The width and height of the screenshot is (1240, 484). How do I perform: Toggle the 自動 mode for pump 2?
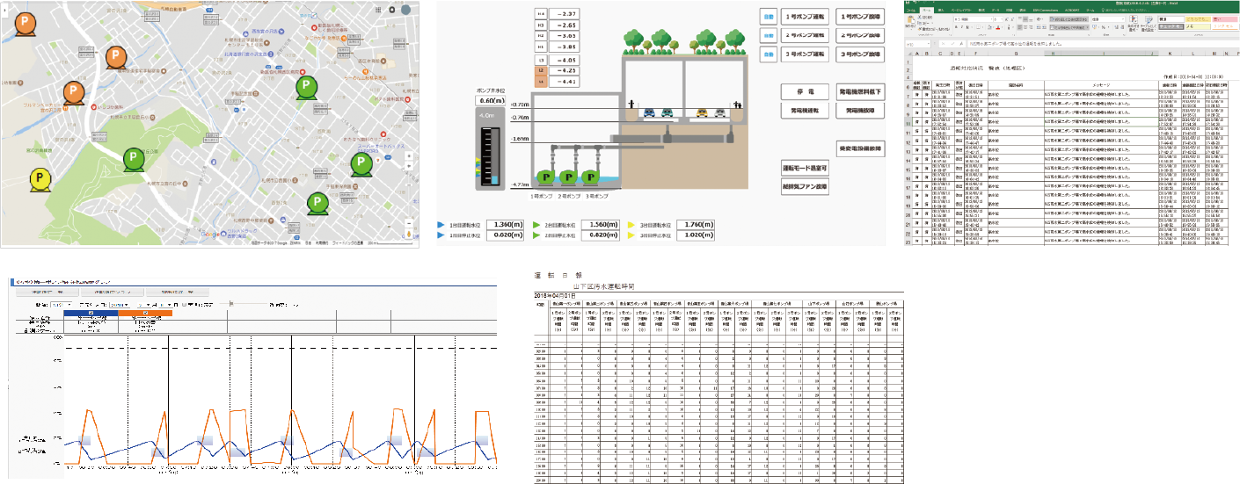[768, 36]
